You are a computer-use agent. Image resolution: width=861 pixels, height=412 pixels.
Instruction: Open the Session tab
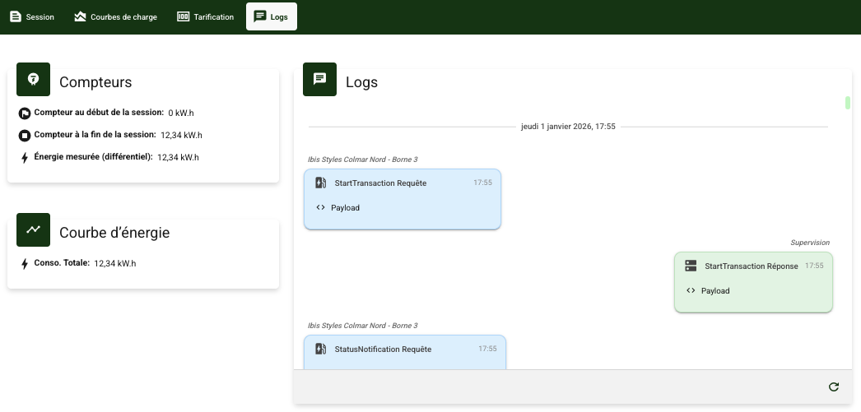tap(32, 16)
